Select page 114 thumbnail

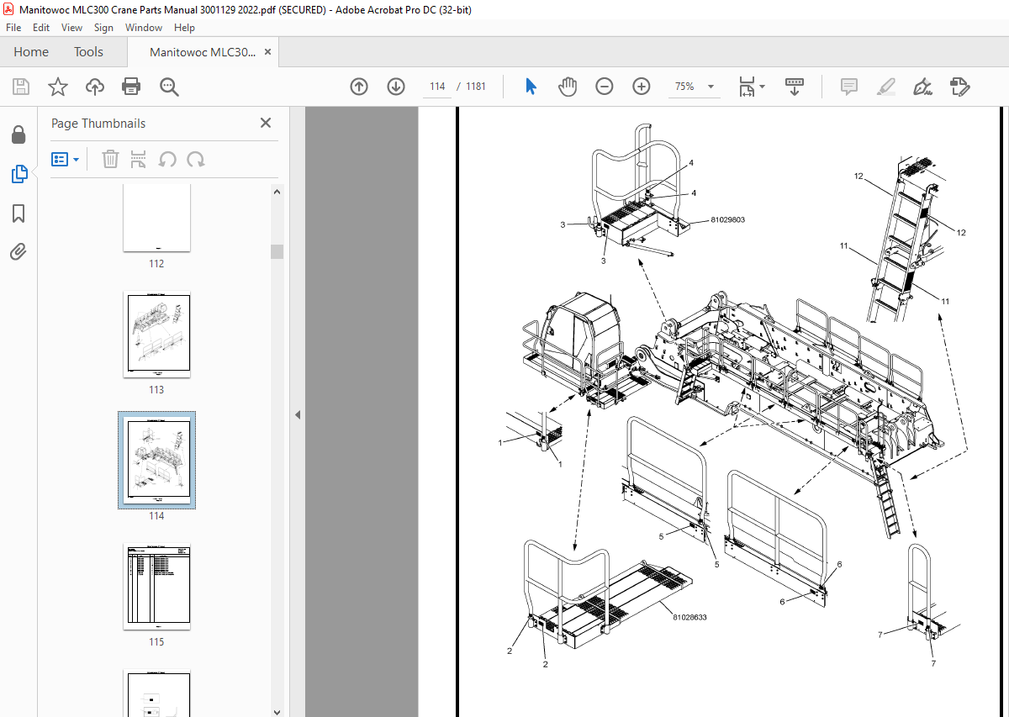pos(156,460)
